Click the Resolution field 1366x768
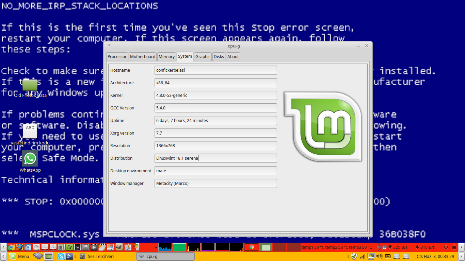Viewport: 465px width, 261px height. pos(216,145)
